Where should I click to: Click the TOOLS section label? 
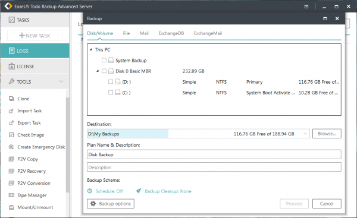pyautogui.click(x=24, y=81)
